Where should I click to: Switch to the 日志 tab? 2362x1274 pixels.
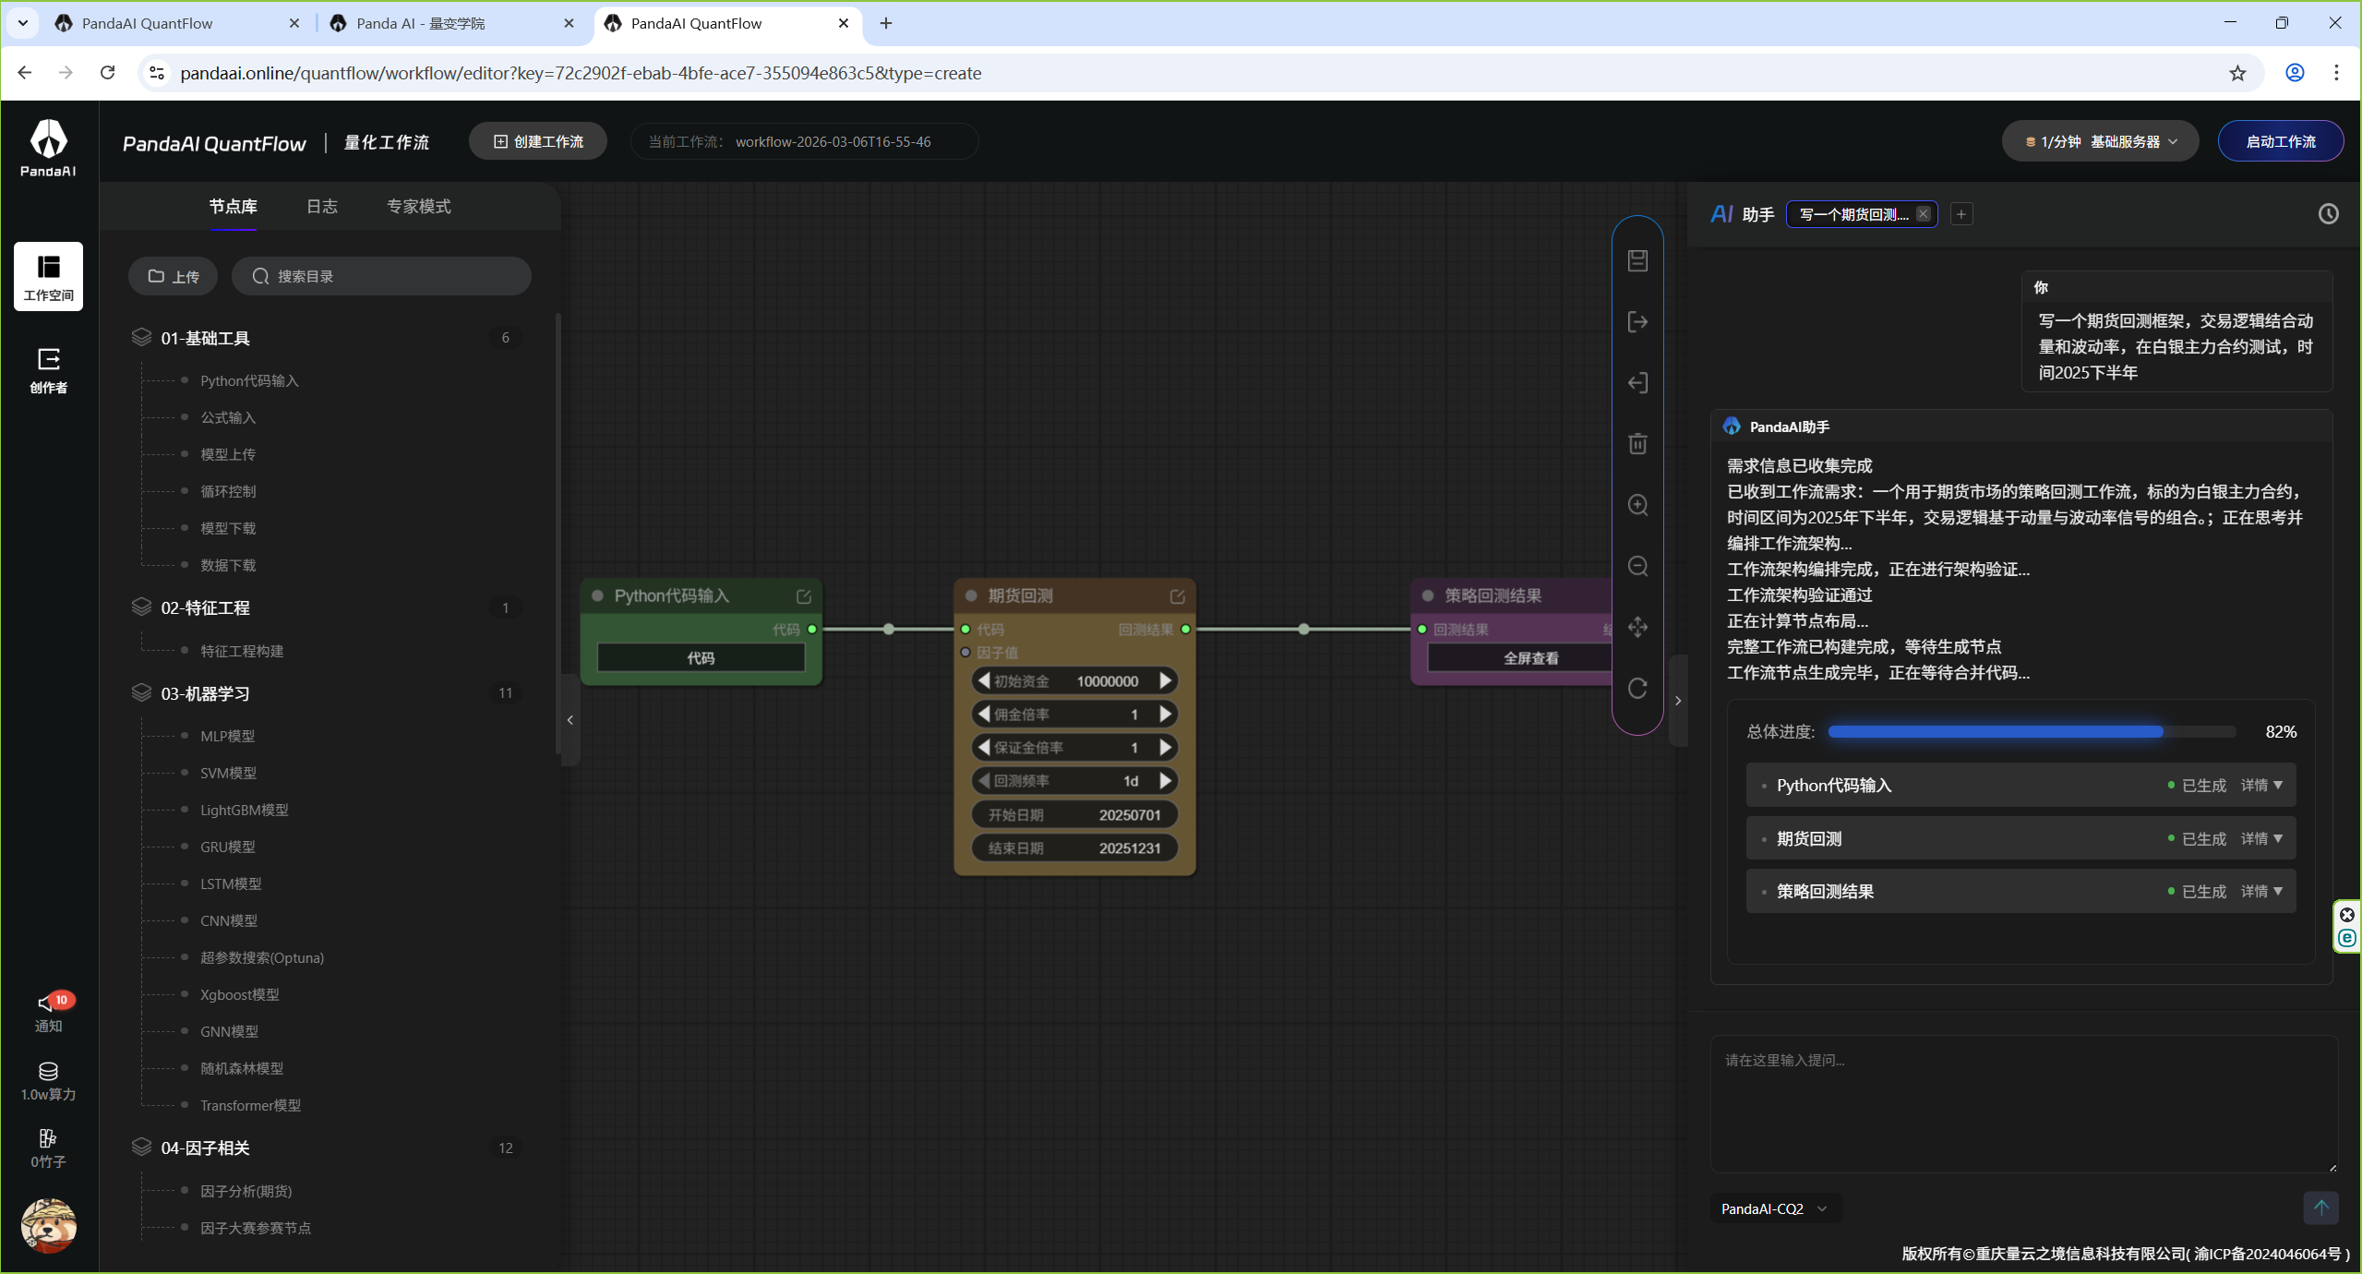point(321,206)
